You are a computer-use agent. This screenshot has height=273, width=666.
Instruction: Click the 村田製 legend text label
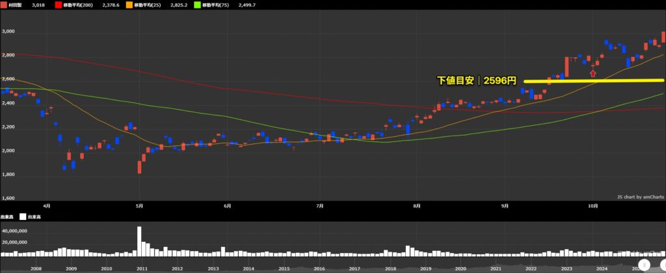(17, 4)
